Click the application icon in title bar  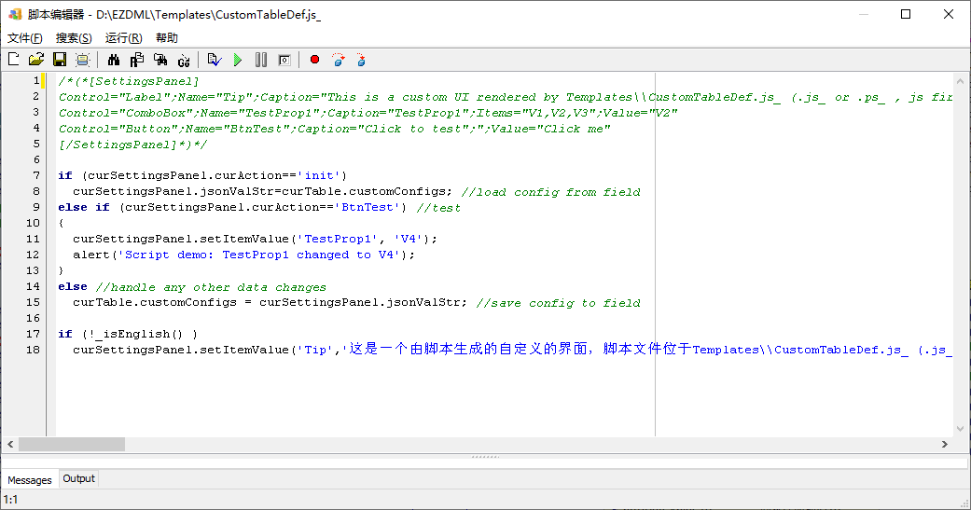coord(15,14)
